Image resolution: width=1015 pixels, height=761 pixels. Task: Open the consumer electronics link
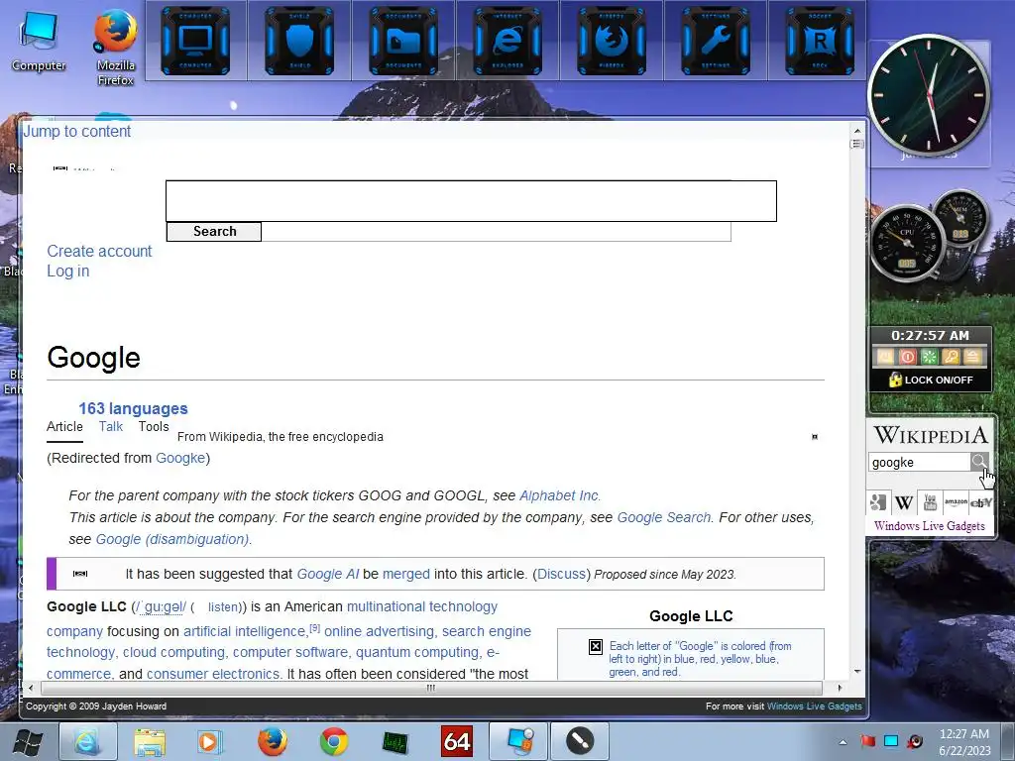point(213,674)
